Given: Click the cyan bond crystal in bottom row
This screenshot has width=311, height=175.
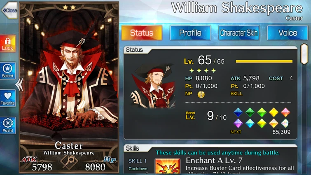Looking at the screenshot, I should point(250,123).
